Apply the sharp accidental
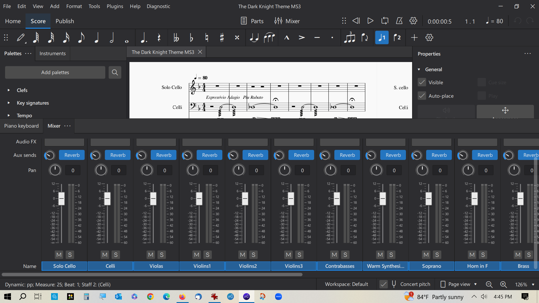Screen dimensions: 539x303 click(x=222, y=37)
